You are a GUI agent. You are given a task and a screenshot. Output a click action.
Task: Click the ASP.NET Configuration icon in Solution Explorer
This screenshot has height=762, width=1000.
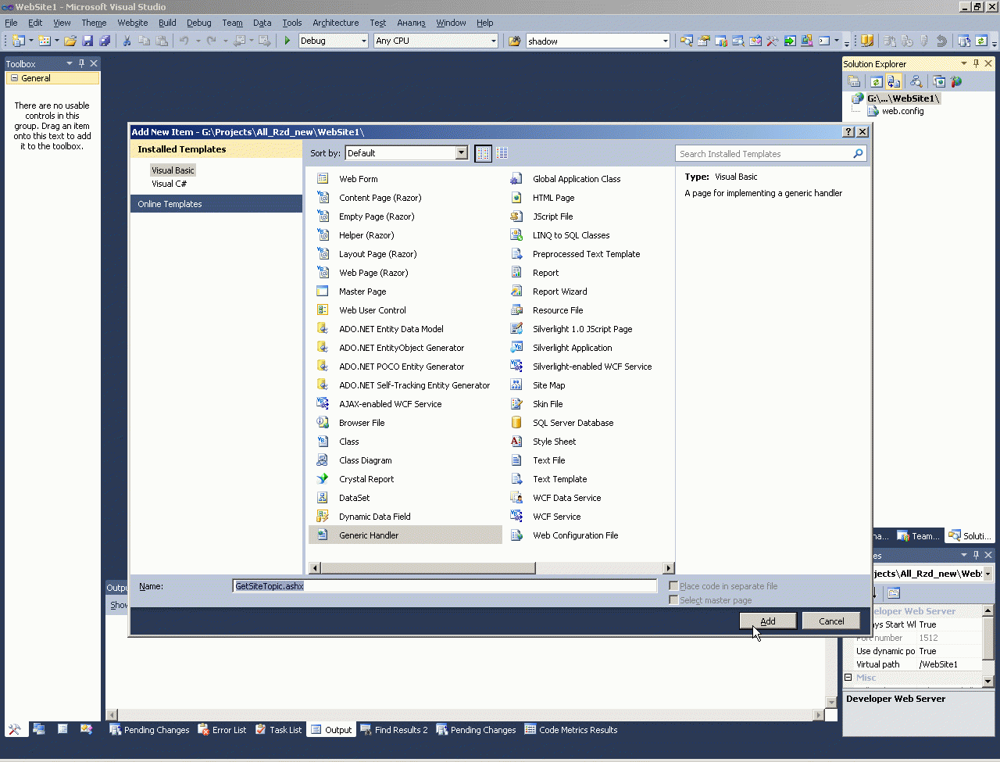[956, 81]
